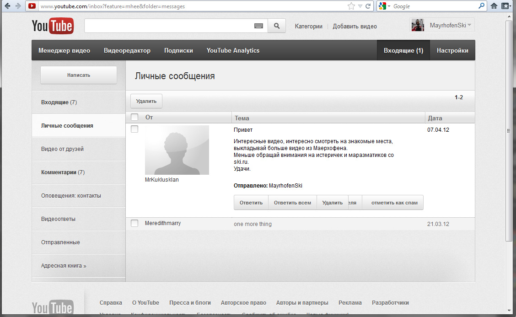The image size is (516, 317).
Task: Click the scrollbar down arrow
Action: pos(509,311)
